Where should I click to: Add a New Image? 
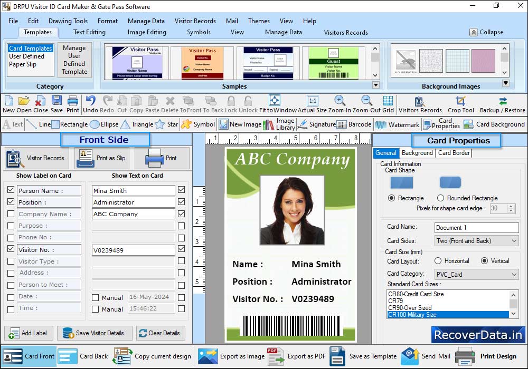[240, 124]
